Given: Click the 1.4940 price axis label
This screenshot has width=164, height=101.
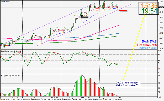Looking at the screenshot, I should tap(161, 22).
